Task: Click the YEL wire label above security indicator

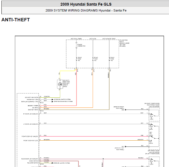Action: 59,74
